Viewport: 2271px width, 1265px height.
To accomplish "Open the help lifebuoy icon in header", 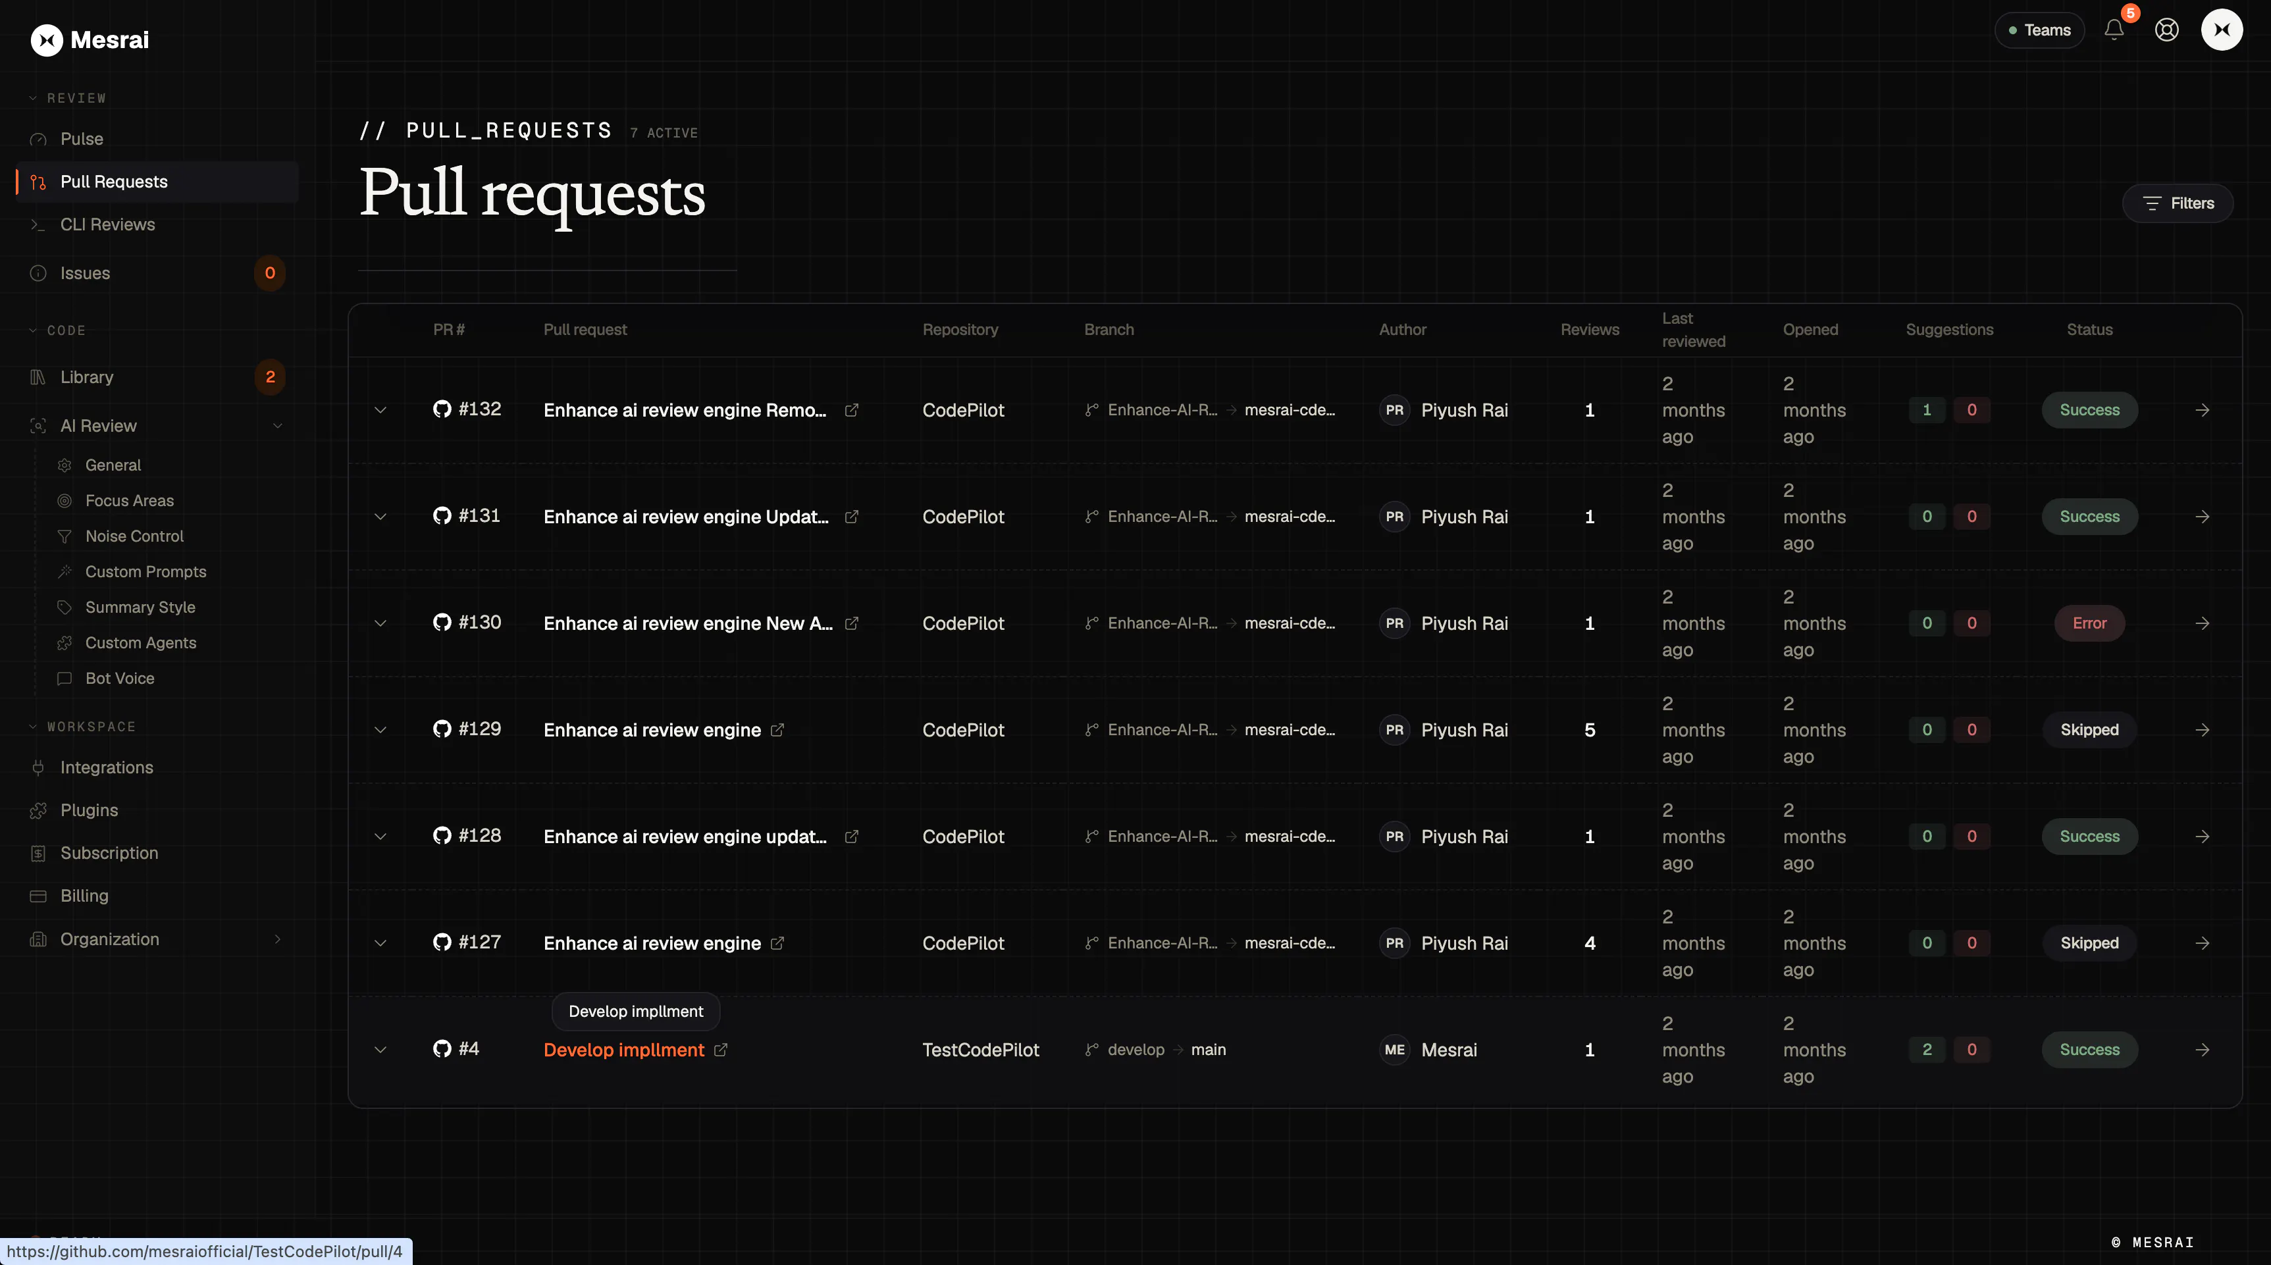I will pyautogui.click(x=2167, y=30).
